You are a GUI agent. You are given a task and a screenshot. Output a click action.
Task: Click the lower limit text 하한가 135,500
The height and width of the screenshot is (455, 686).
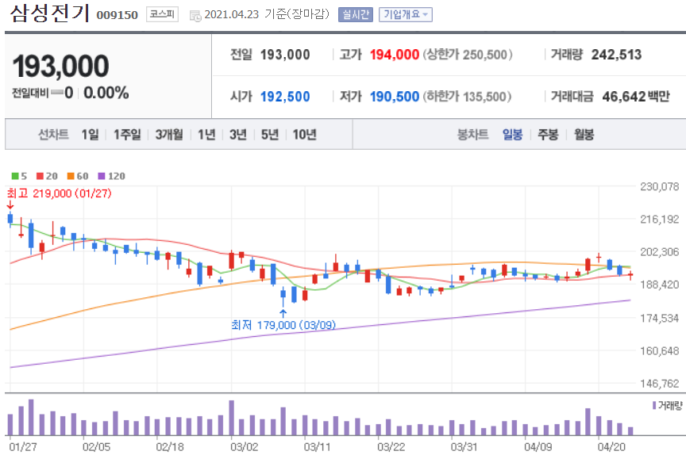click(x=467, y=97)
